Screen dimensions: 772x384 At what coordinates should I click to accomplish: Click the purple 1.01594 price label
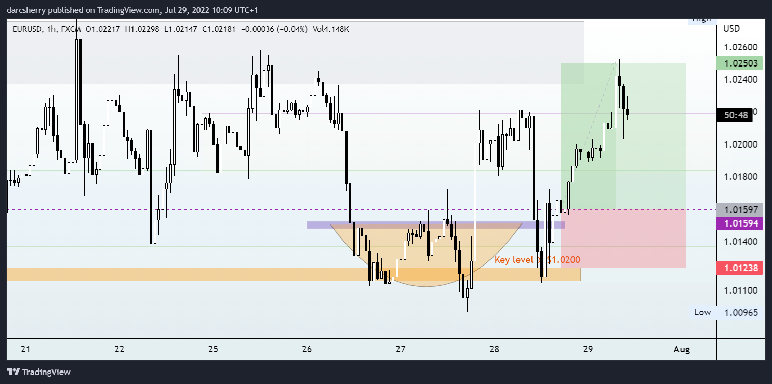tap(740, 223)
